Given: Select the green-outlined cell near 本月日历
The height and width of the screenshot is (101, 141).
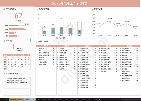Looking at the screenshot, I should point(29,41).
